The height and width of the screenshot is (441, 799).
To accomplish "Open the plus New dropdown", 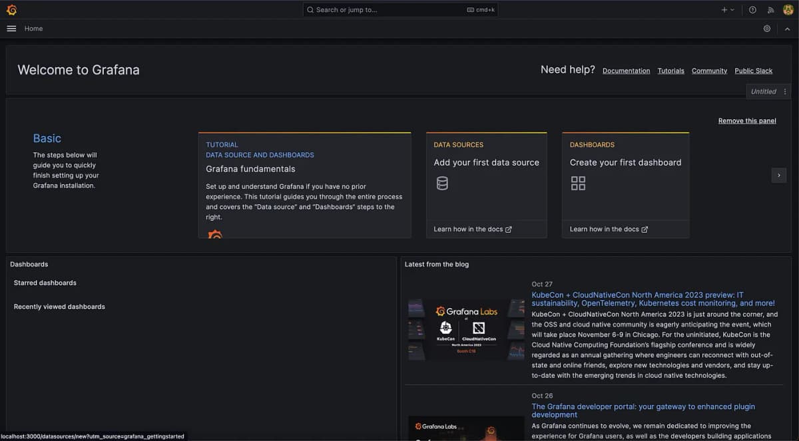I will pyautogui.click(x=728, y=10).
